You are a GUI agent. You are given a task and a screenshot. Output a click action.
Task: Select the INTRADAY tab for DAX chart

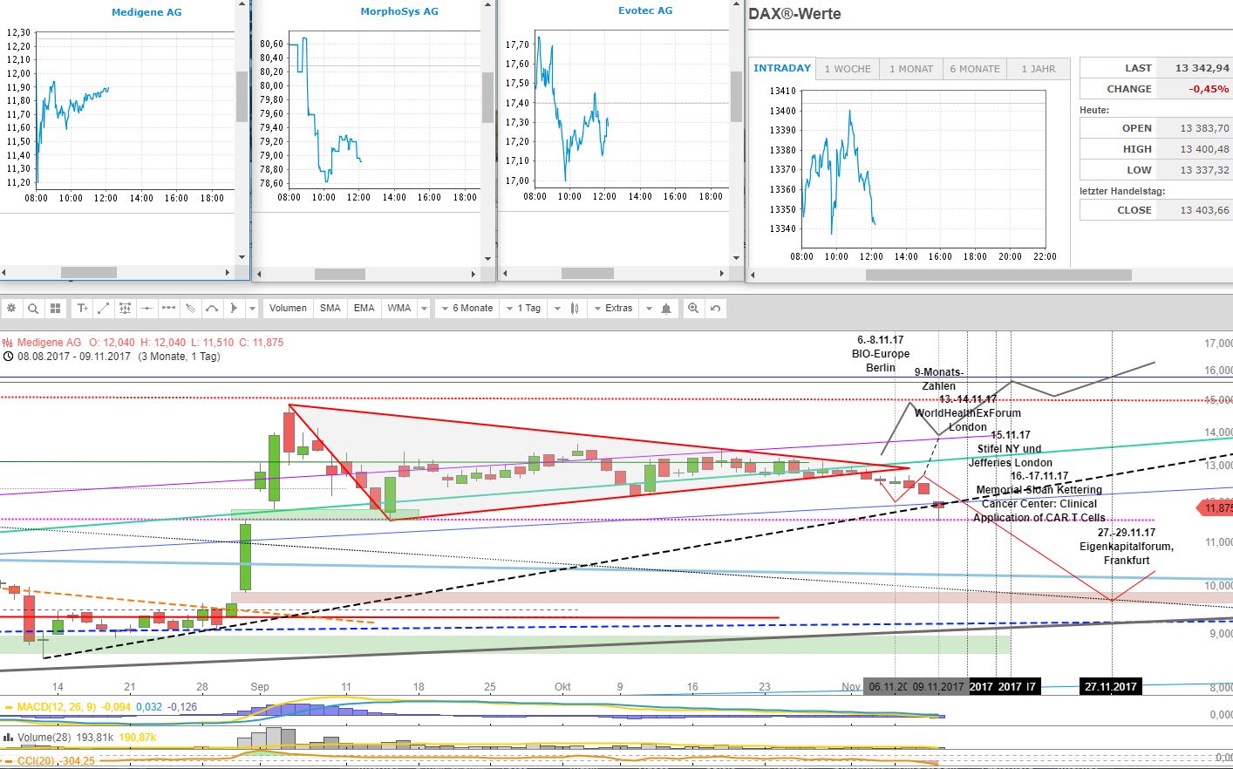point(781,68)
